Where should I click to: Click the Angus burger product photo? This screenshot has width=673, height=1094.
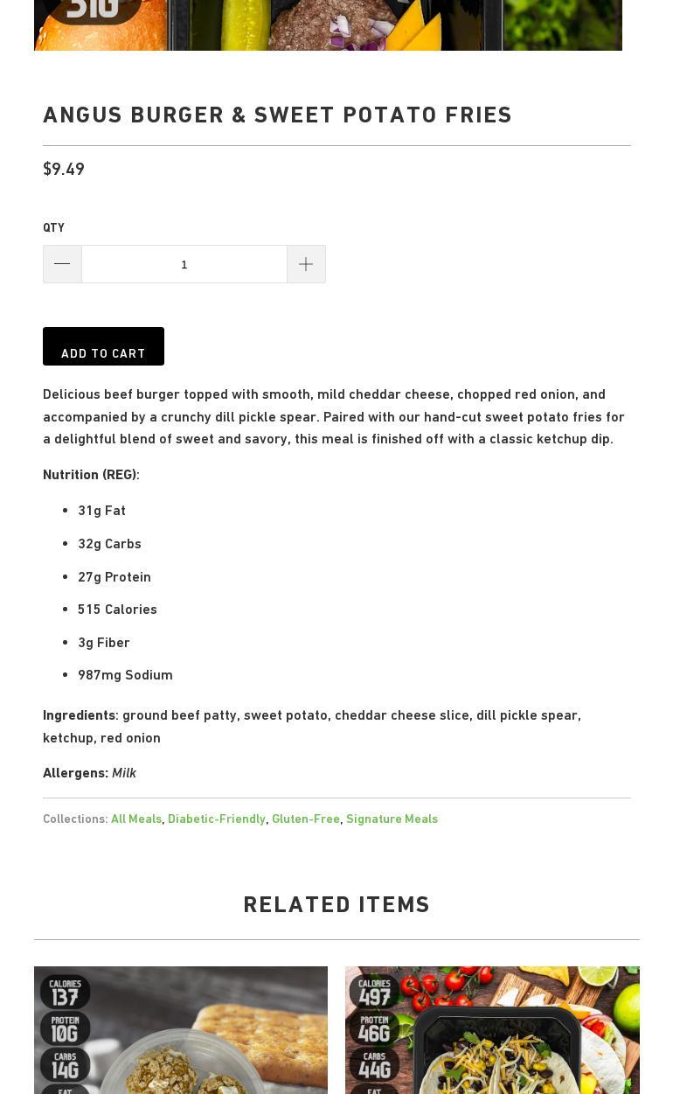click(x=328, y=24)
